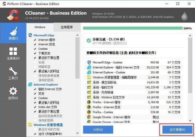Screen dimensions: 195x137
Task: Uncheck 临时 Internet 文件 under Internet Explorer
Action: click(35, 89)
